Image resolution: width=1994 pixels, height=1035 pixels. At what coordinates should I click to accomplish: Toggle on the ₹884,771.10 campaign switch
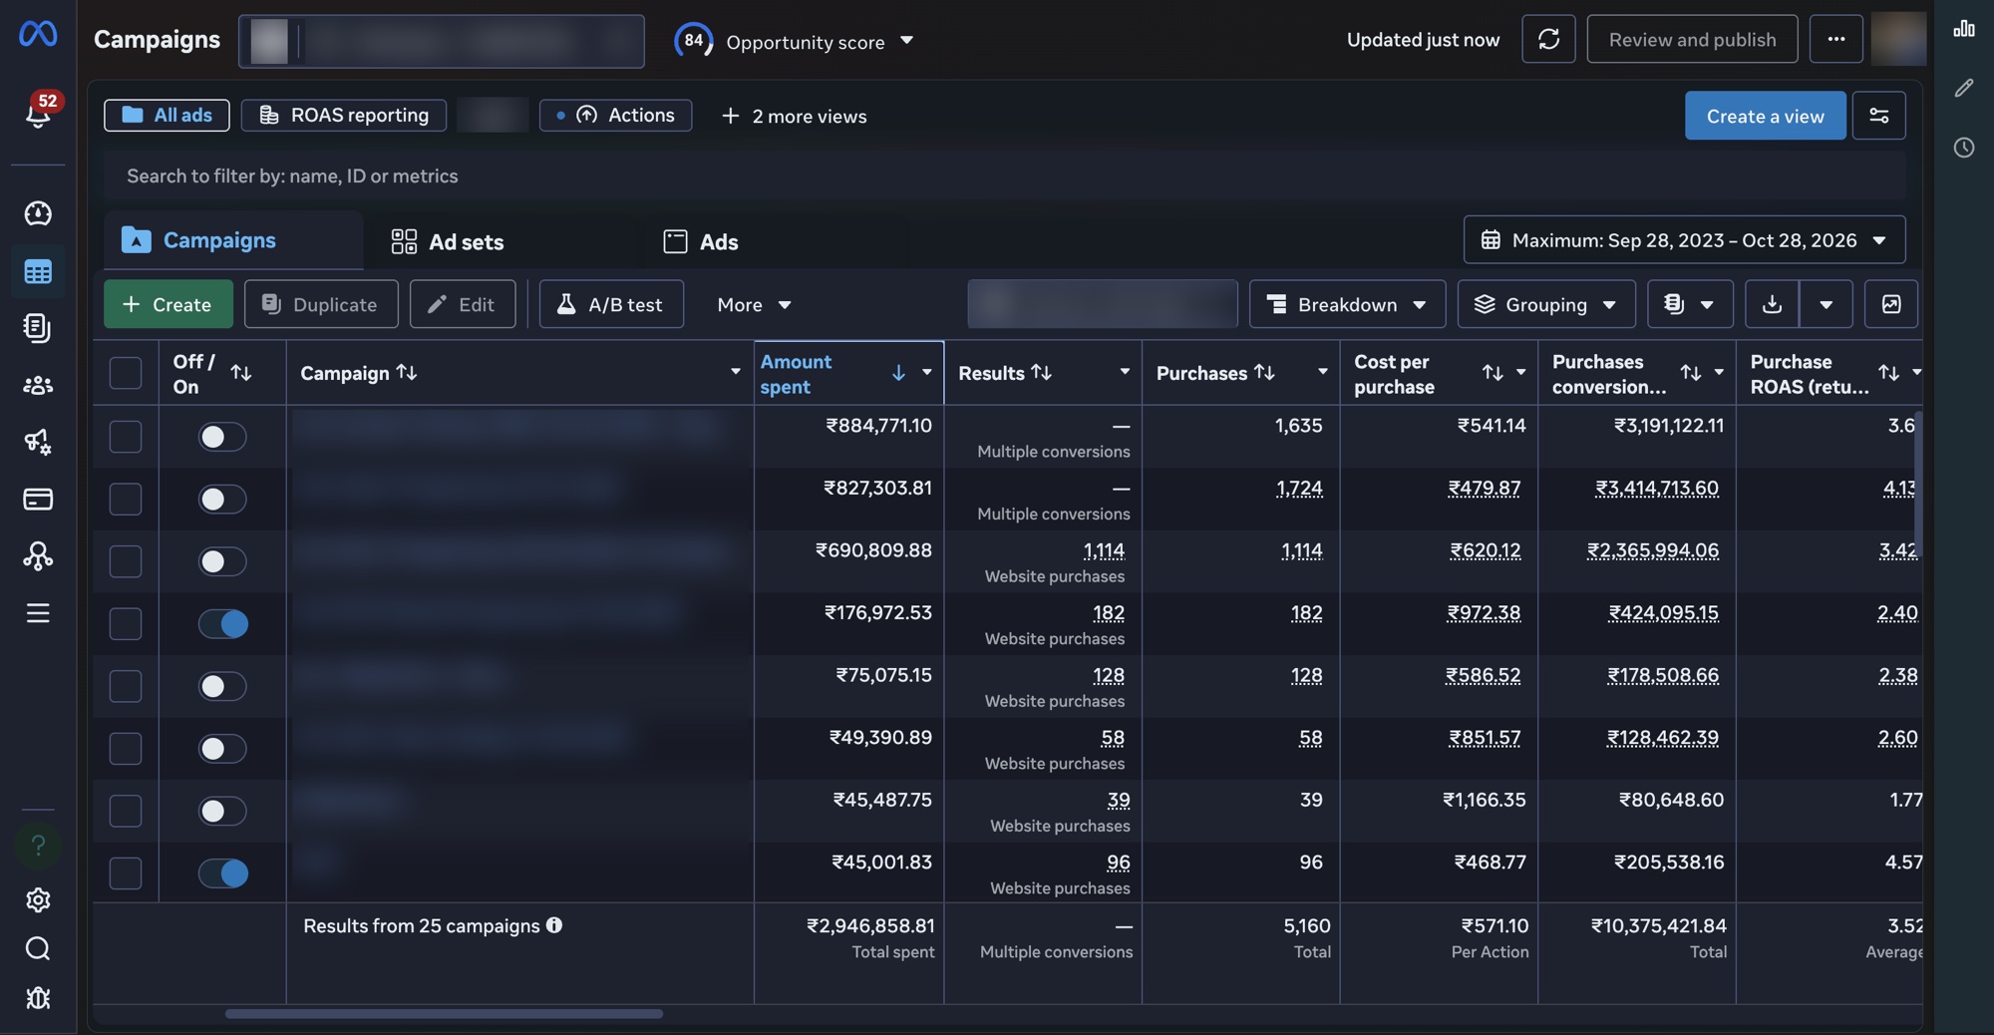222,437
